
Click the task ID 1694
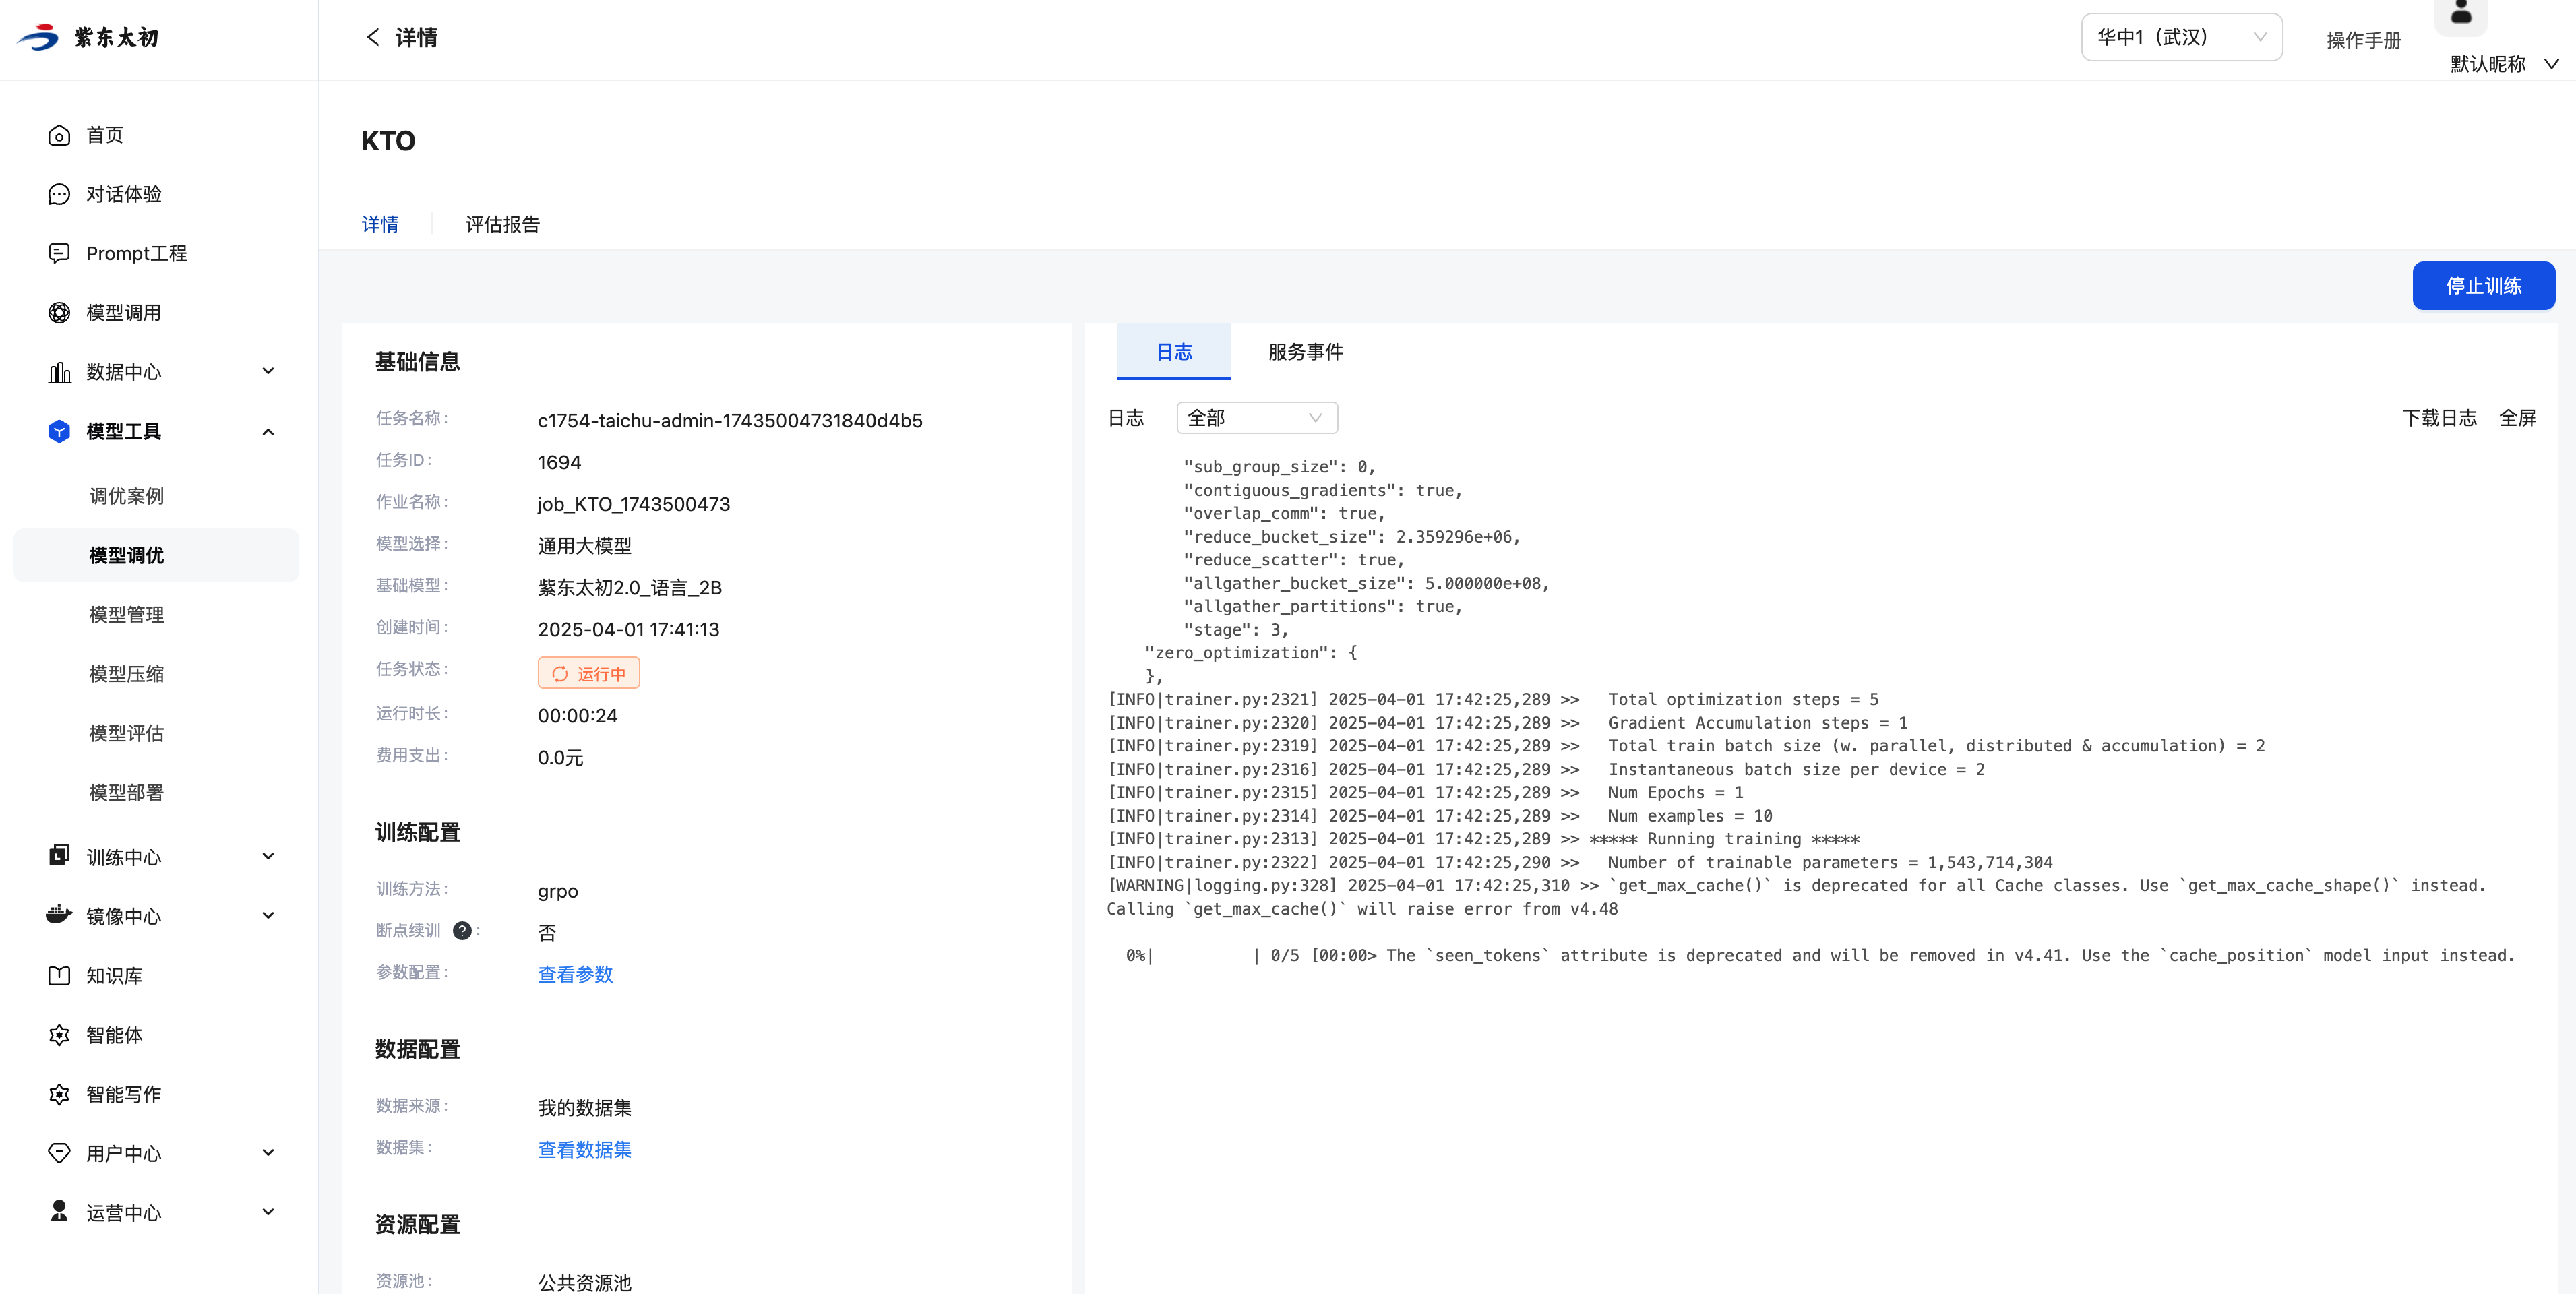(x=559, y=463)
